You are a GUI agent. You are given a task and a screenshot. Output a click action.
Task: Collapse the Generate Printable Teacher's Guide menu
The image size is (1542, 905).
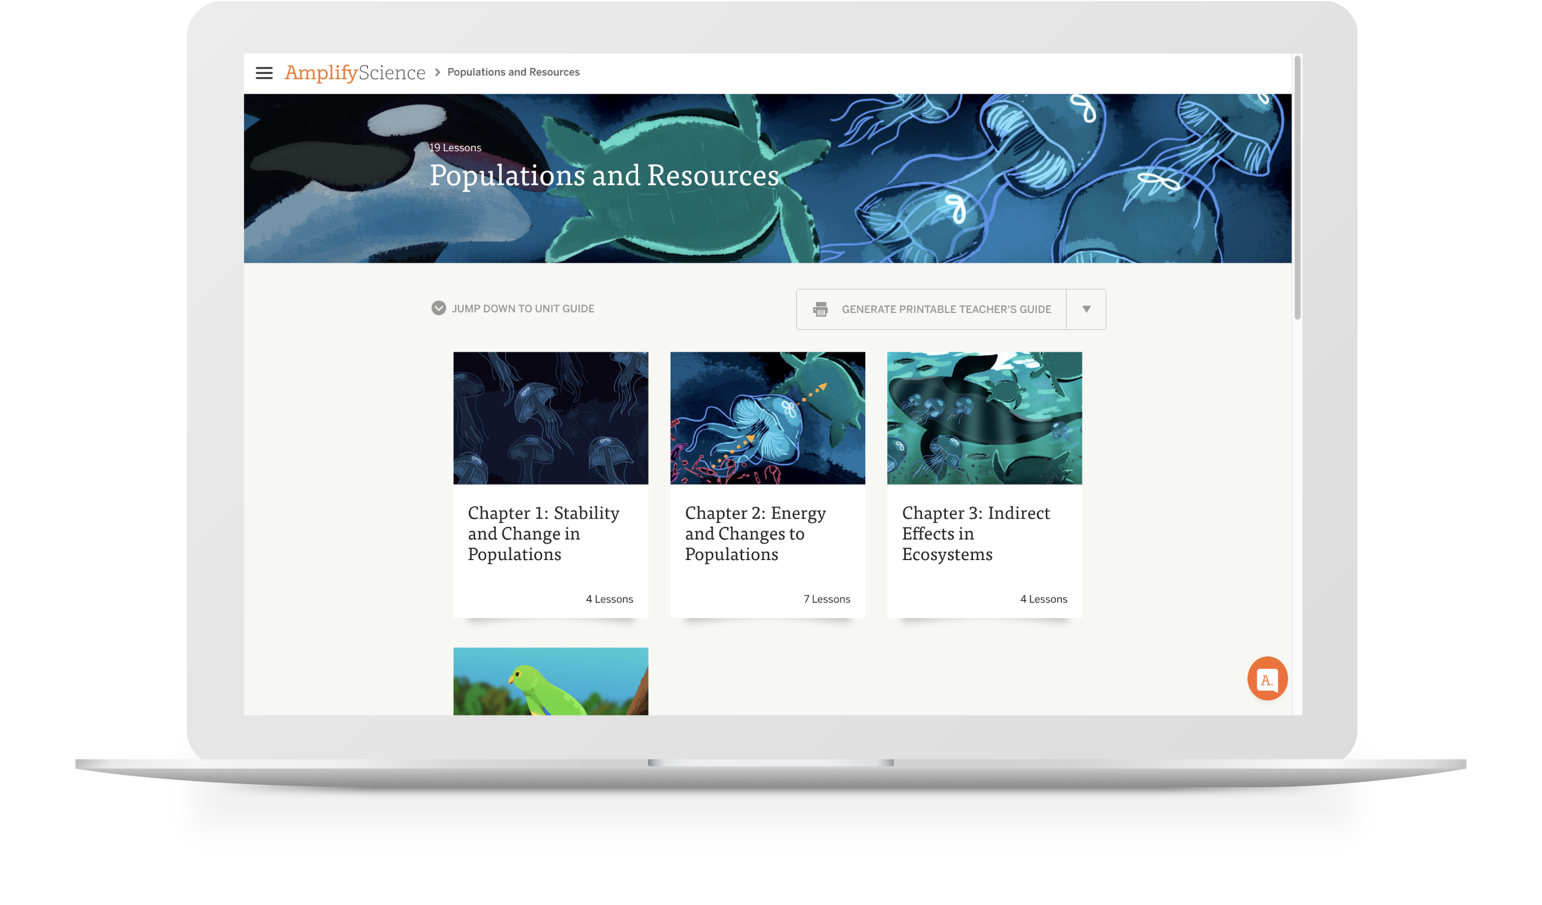1086,310
